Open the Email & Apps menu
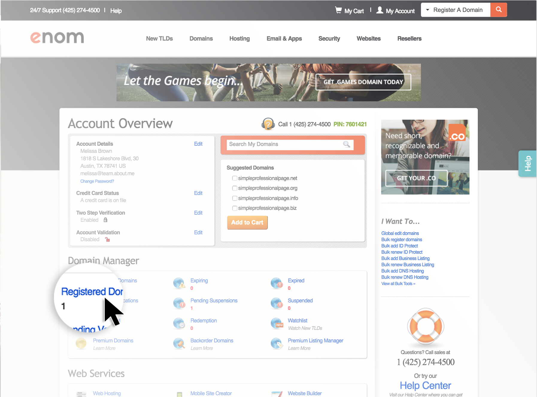This screenshot has height=397, width=537. (284, 39)
